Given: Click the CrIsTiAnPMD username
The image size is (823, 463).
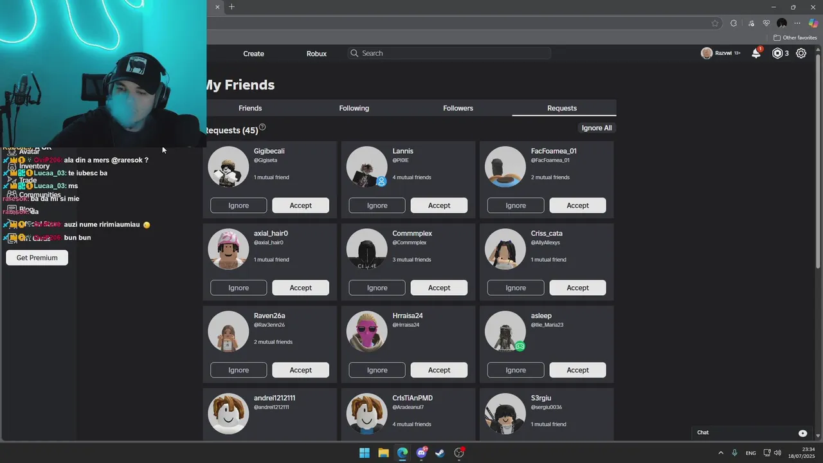Looking at the screenshot, I should point(413,398).
